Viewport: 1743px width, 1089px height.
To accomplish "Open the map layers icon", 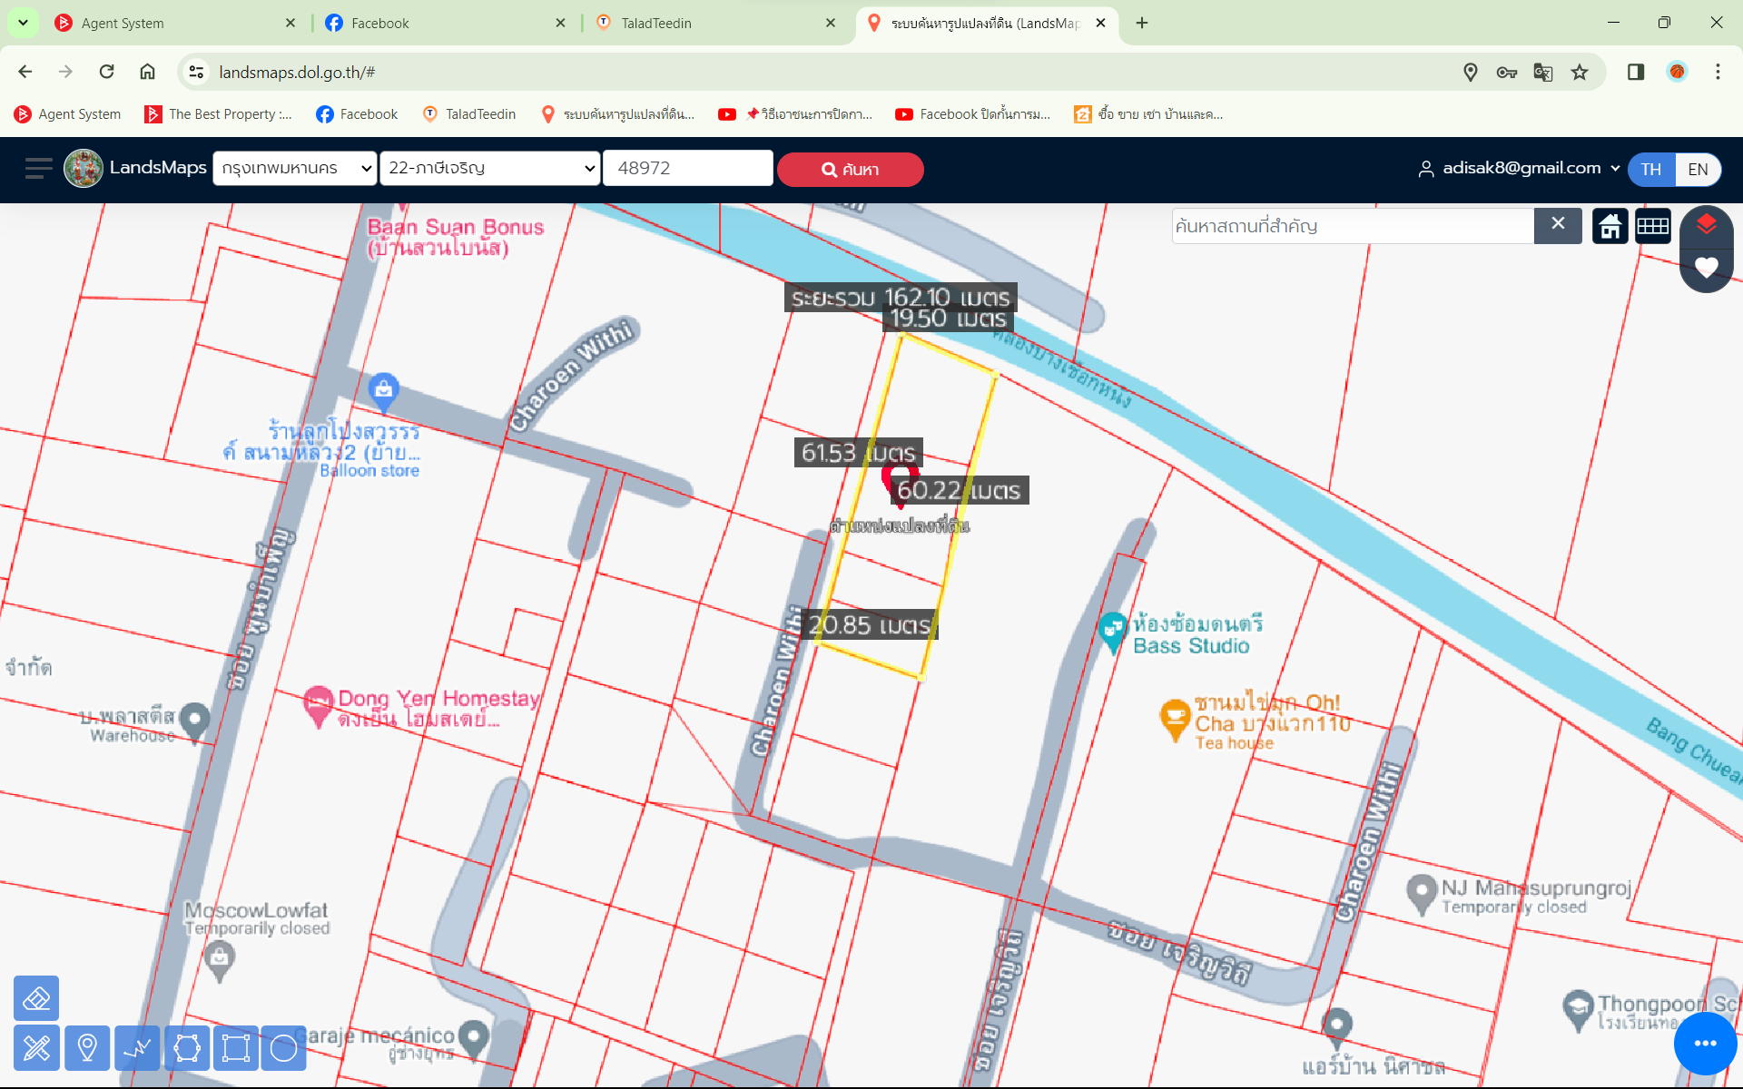I will tap(1707, 224).
